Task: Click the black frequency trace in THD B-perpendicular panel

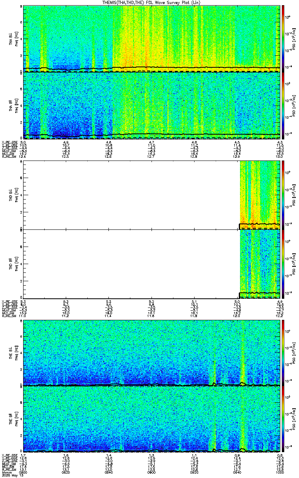Action: (259, 224)
